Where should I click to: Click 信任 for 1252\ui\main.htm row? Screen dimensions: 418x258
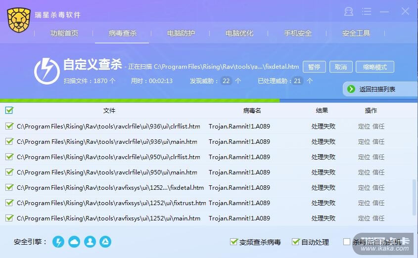click(x=378, y=218)
